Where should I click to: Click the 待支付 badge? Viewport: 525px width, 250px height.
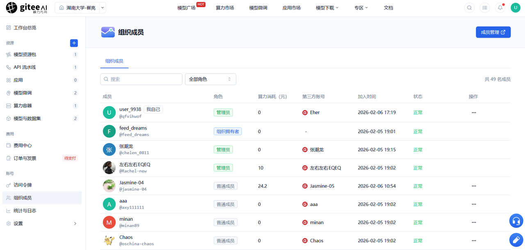click(70, 158)
